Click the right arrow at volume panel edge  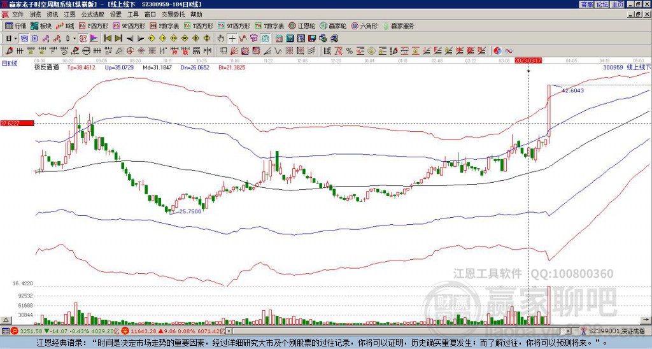(x=646, y=320)
